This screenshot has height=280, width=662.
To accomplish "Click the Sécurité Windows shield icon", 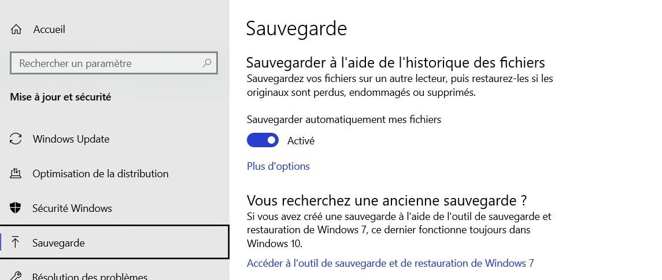I will 16,208.
